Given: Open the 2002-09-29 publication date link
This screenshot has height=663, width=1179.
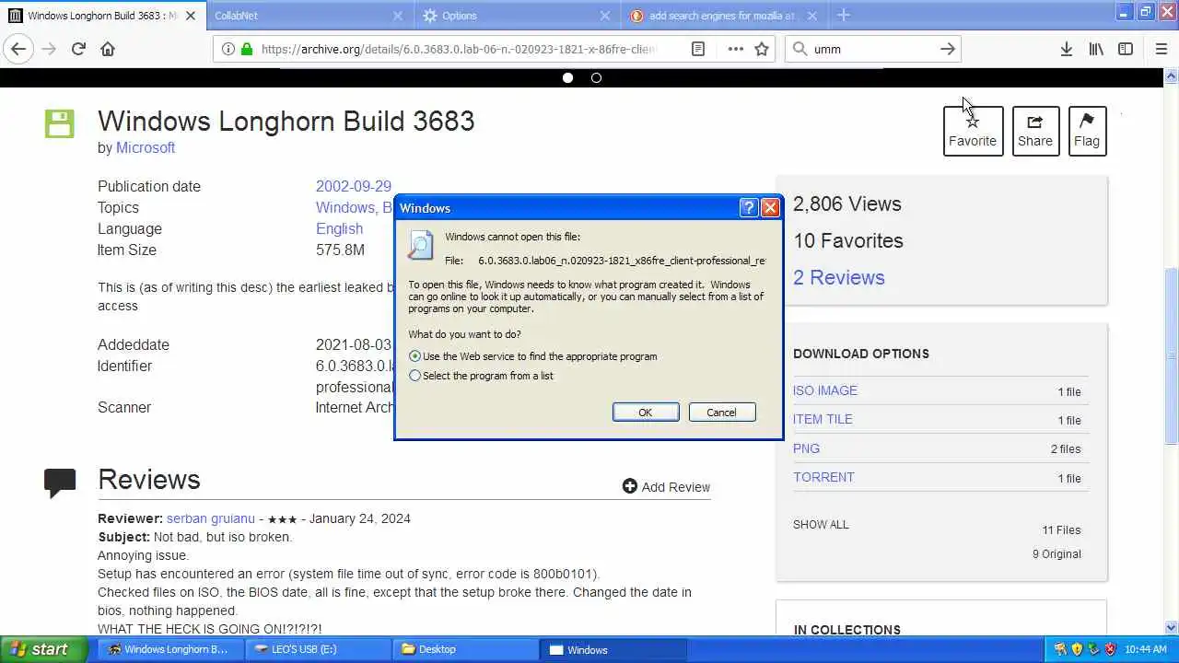Looking at the screenshot, I should (354, 186).
